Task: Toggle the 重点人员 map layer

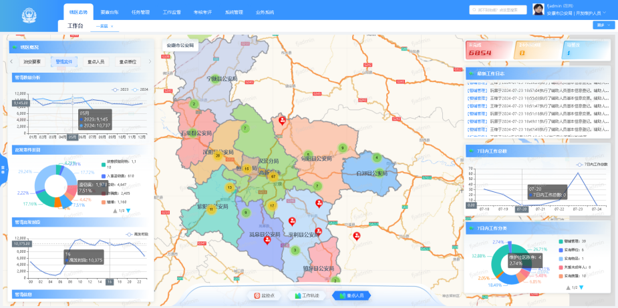Action: point(351,295)
